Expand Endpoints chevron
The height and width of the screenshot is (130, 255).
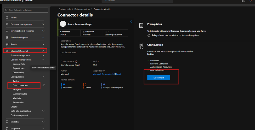tap(43, 128)
